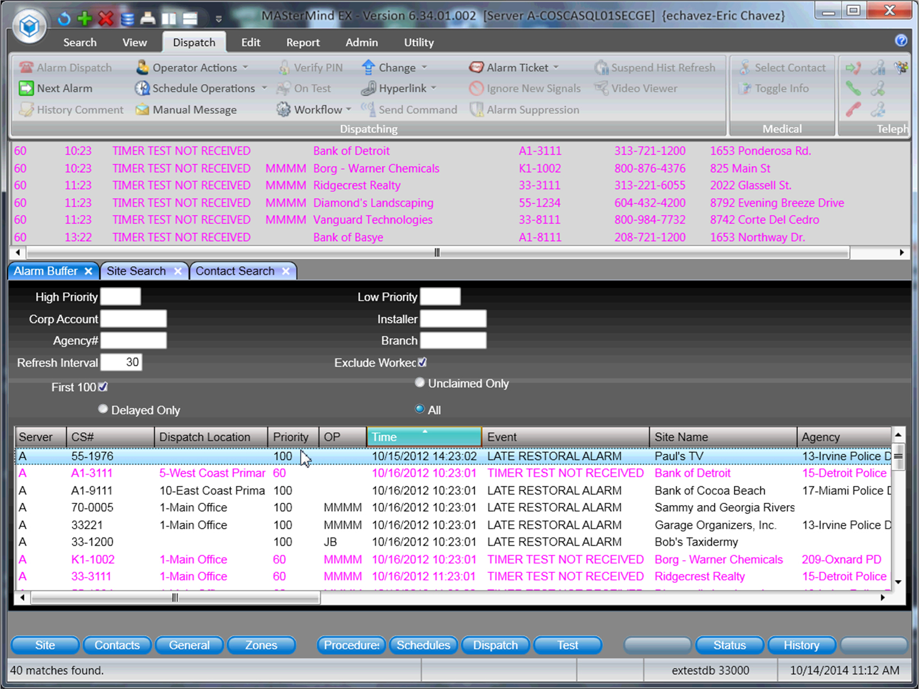
Task: Click the green plus add icon on the toolbar
Action: [84, 18]
